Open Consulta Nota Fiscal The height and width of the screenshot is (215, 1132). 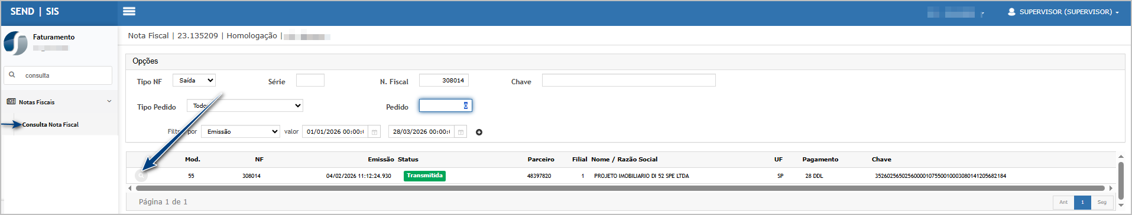pyautogui.click(x=50, y=124)
